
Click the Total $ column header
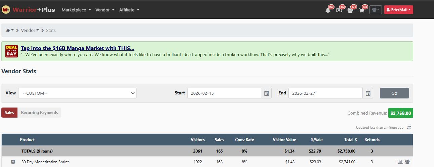point(351,140)
